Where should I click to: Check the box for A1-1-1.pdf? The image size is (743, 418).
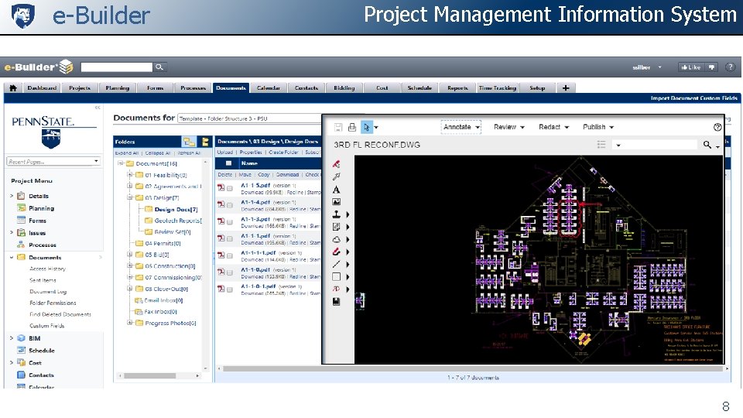coord(230,239)
